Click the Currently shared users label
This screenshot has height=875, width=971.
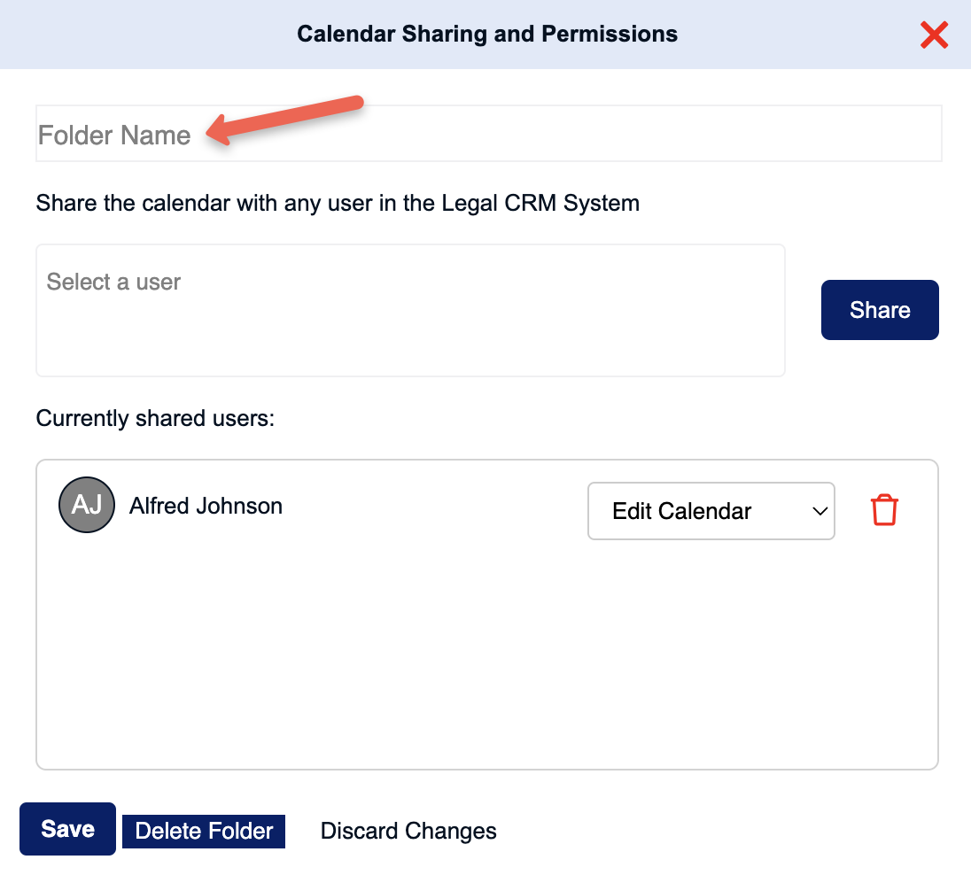tap(155, 418)
